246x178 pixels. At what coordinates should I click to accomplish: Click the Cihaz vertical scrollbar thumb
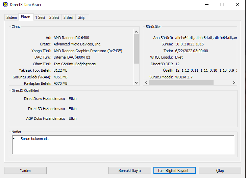(136, 49)
